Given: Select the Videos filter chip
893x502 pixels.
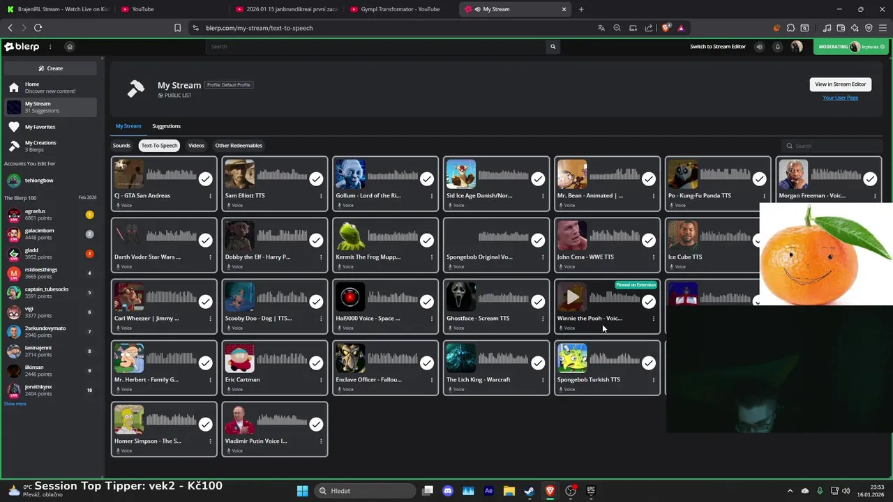Looking at the screenshot, I should (x=196, y=146).
